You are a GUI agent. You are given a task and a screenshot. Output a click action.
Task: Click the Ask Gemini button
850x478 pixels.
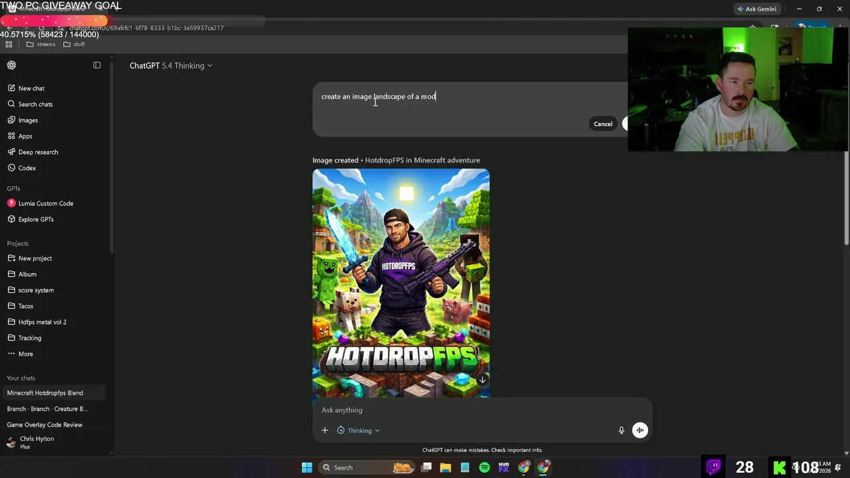point(756,9)
